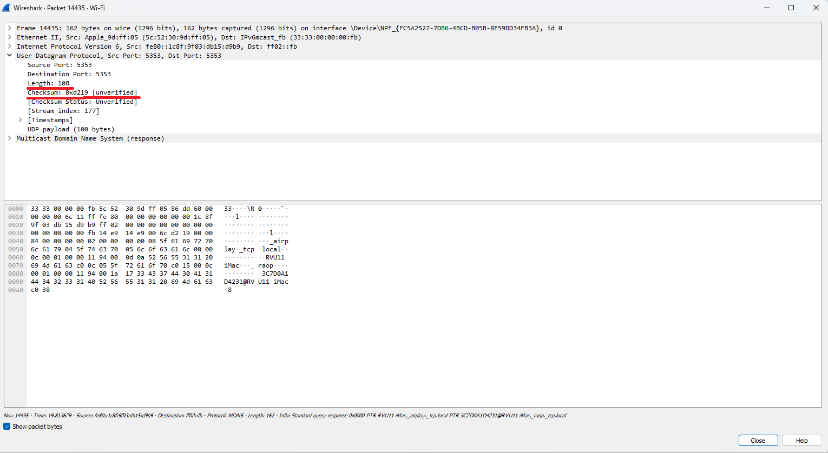Click hex offset 0030 row

[x=16, y=233]
